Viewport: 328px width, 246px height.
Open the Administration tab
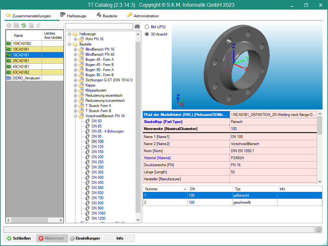click(x=143, y=16)
